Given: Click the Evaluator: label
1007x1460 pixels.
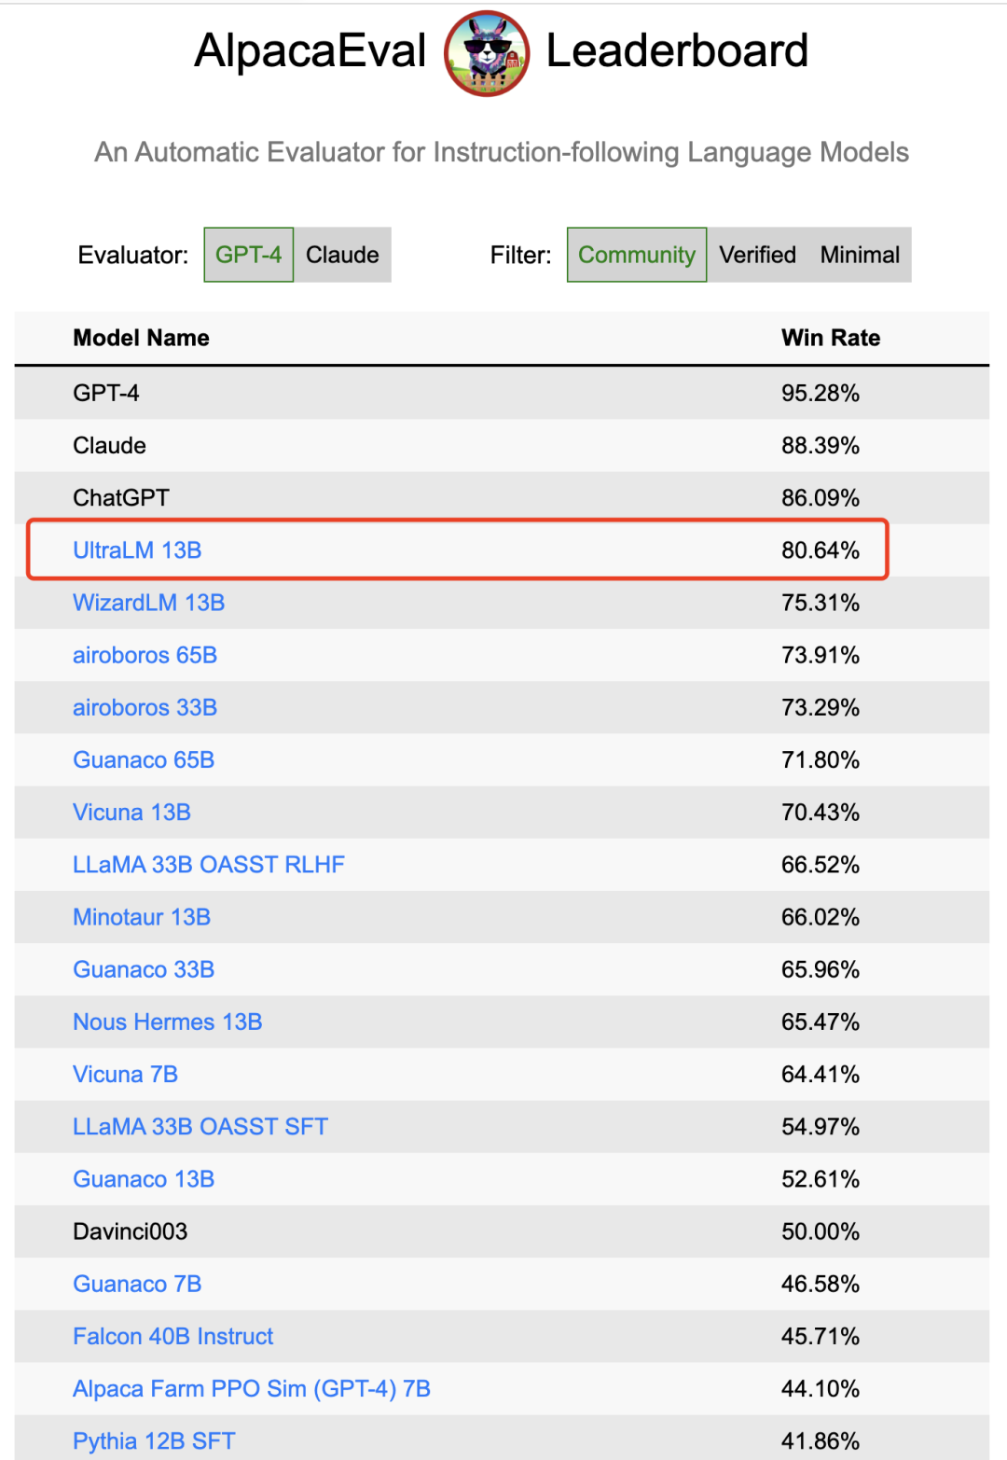Looking at the screenshot, I should coord(133,256).
